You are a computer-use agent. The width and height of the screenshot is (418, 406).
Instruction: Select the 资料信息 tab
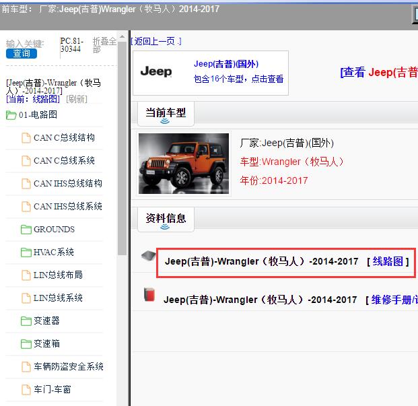pyautogui.click(x=166, y=219)
